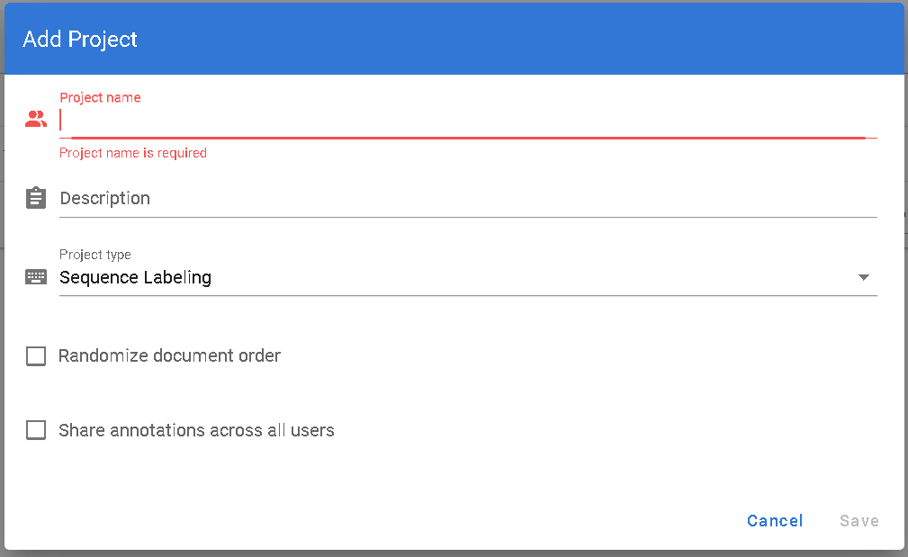908x557 pixels.
Task: Enable the Randomize document order checkbox
Action: pos(36,356)
